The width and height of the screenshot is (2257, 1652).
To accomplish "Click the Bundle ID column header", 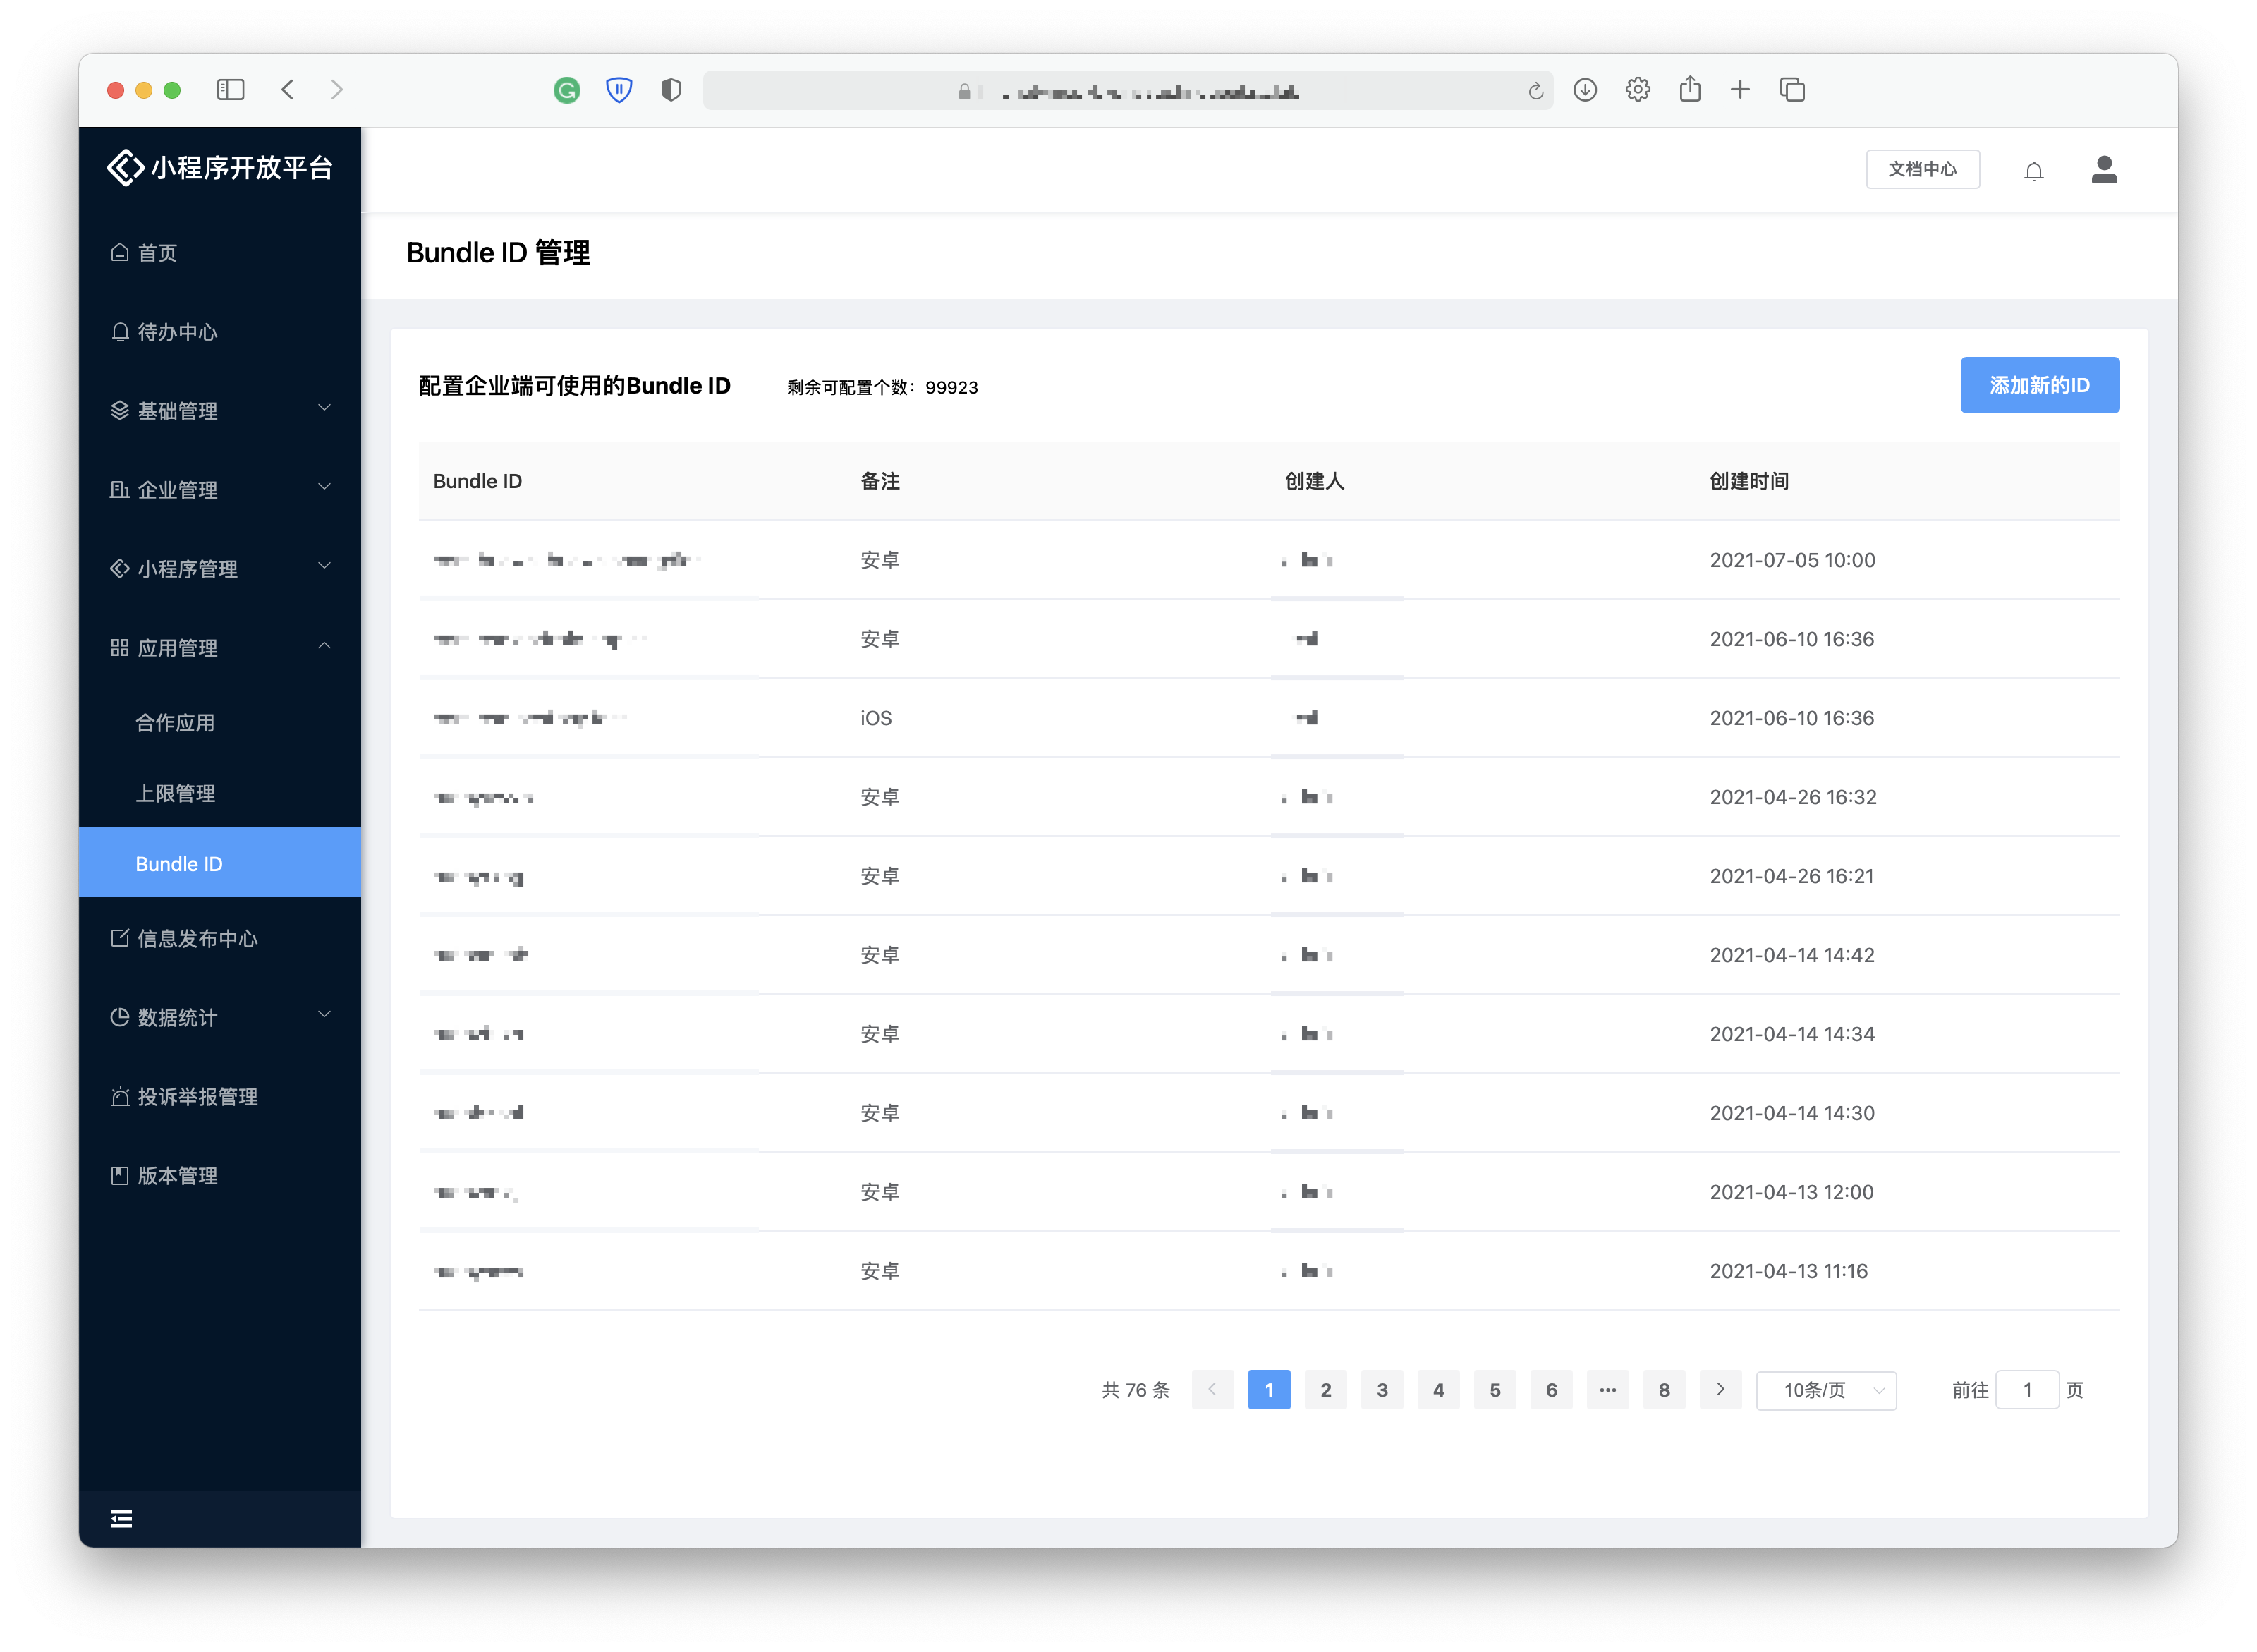I will [477, 481].
